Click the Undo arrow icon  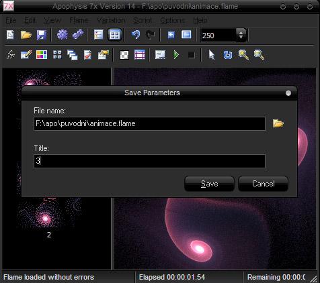coord(136,35)
